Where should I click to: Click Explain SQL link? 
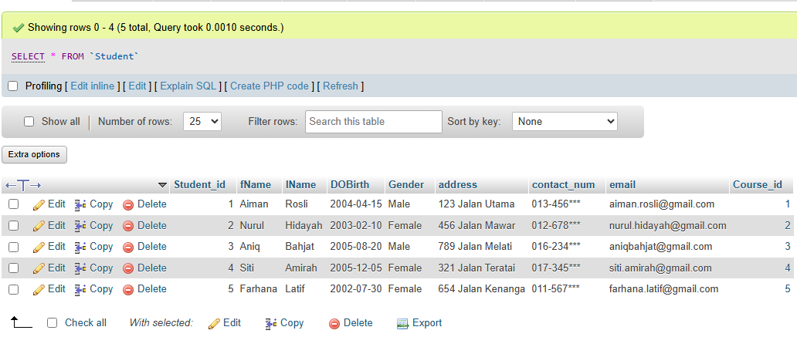pos(188,86)
